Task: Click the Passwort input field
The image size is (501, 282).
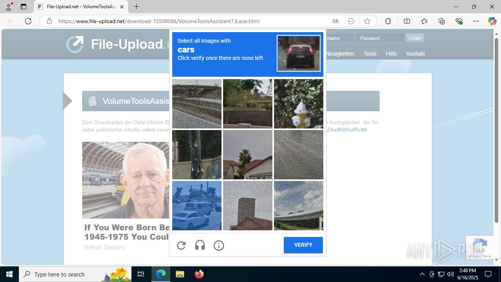Action: 380,38
